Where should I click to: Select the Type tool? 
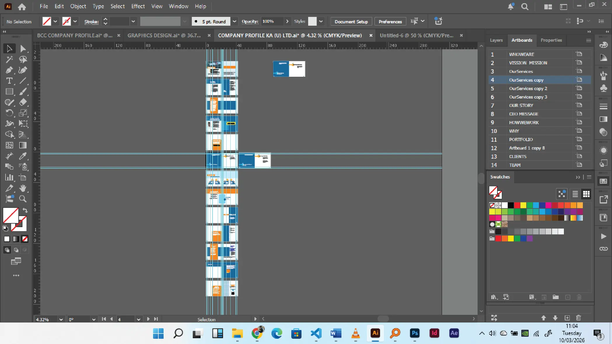(9, 81)
